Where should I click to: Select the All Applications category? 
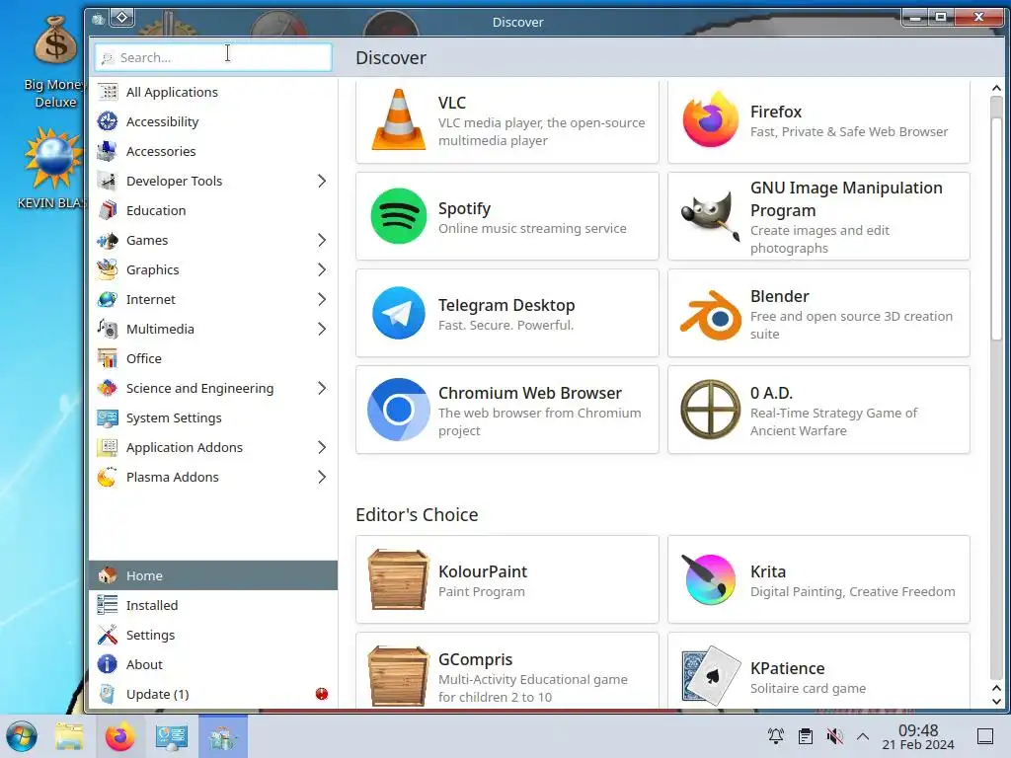pos(213,92)
